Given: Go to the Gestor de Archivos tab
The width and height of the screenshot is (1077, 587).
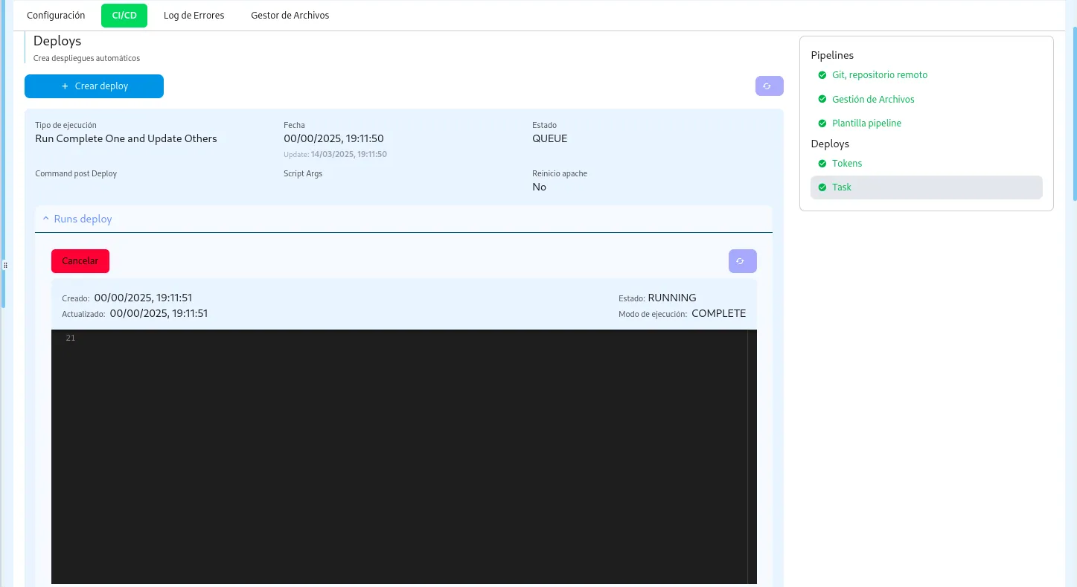Looking at the screenshot, I should [x=290, y=15].
